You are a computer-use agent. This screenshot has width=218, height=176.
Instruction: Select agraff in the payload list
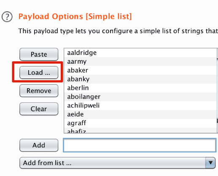pyautogui.click(x=140, y=123)
